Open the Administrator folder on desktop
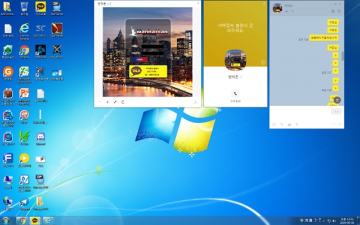 pos(8,7)
